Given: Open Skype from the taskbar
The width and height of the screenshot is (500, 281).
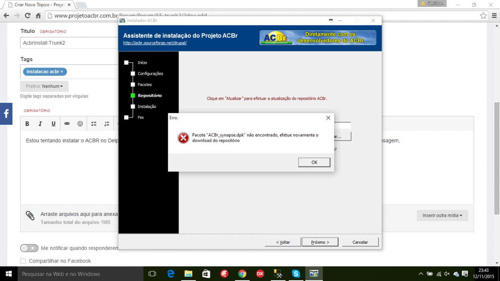Looking at the screenshot, I should (296, 274).
